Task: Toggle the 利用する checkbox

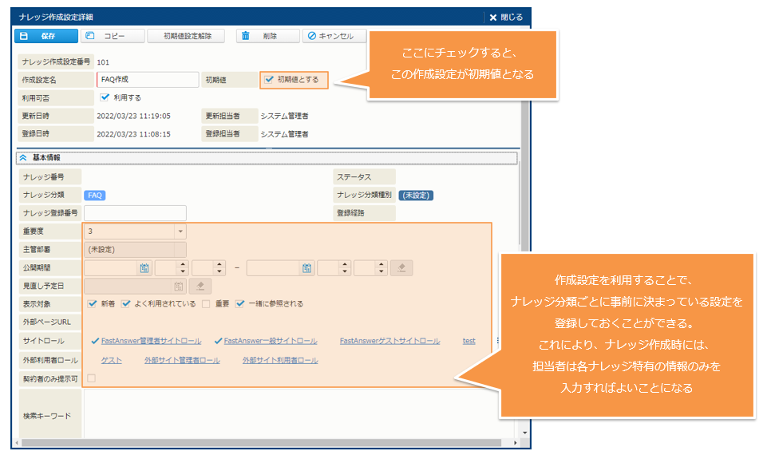Action: 105,97
